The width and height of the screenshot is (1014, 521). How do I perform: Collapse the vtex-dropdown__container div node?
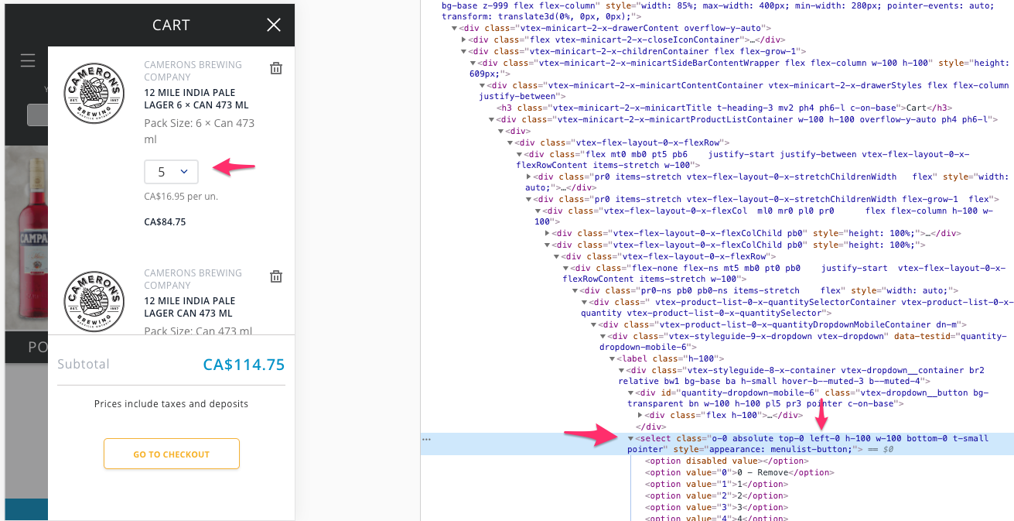coord(621,370)
